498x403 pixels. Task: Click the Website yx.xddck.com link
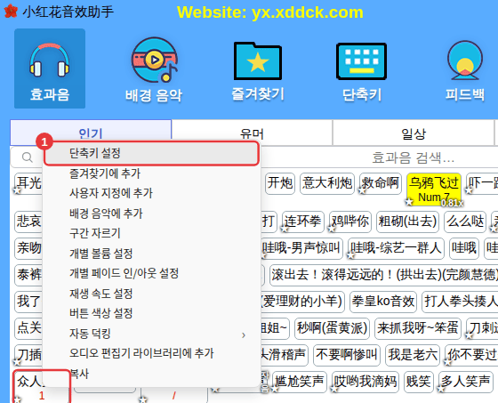pyautogui.click(x=270, y=12)
